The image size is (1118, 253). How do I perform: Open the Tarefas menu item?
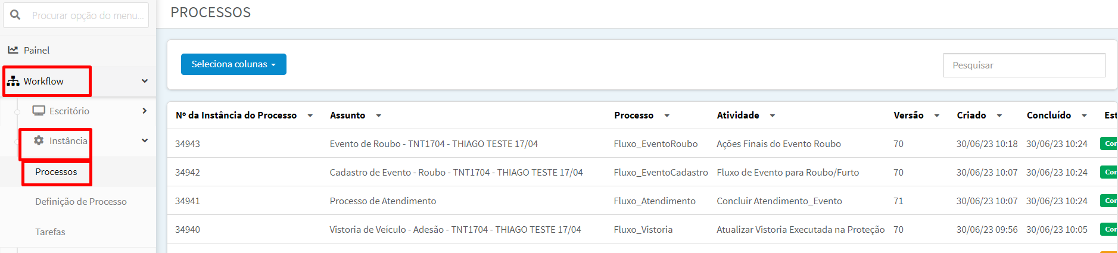(50, 232)
